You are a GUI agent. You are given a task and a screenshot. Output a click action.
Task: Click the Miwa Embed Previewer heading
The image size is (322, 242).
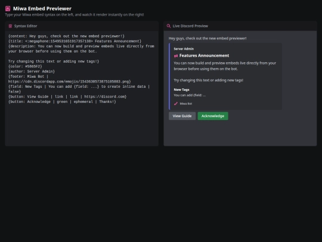[x=42, y=8]
